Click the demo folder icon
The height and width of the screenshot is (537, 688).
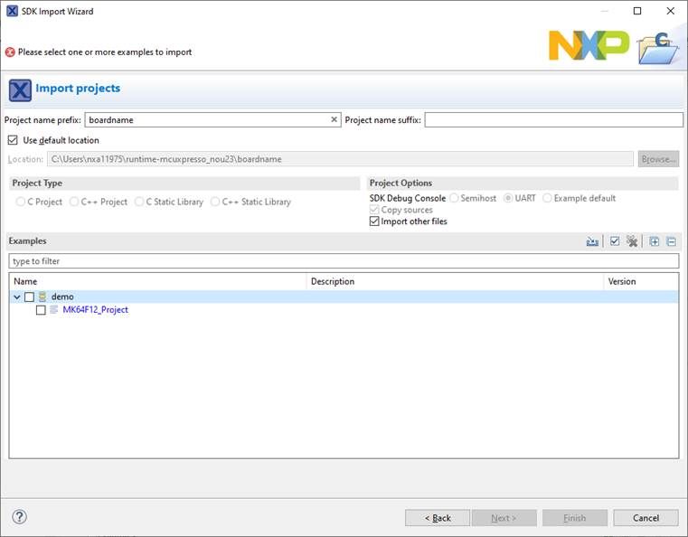click(42, 297)
